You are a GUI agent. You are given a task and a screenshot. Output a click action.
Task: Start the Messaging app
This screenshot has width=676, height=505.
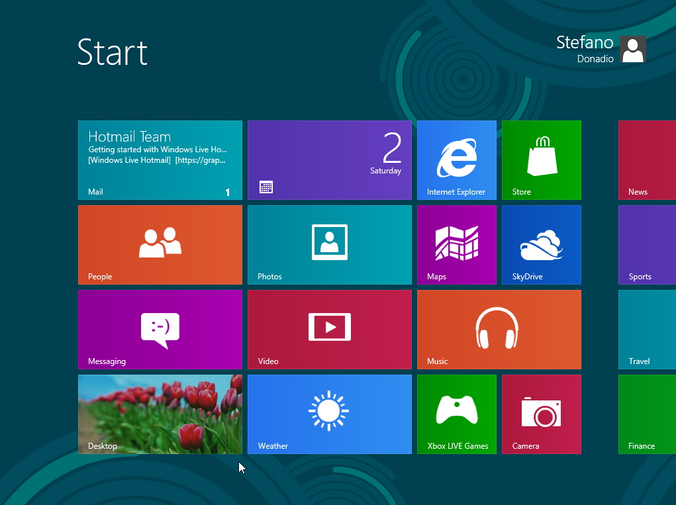pos(160,329)
